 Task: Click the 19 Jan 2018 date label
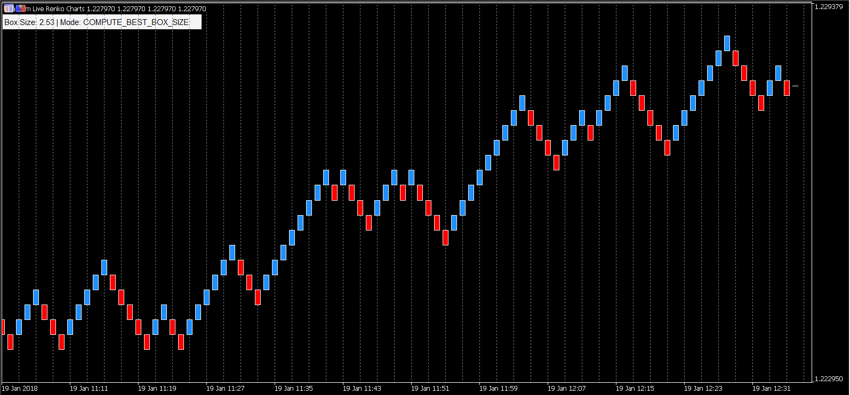20,389
